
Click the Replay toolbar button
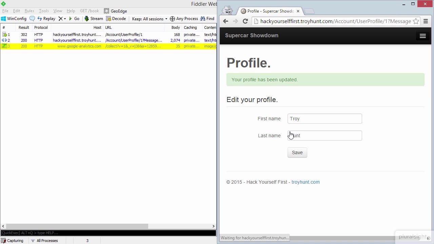point(46,19)
